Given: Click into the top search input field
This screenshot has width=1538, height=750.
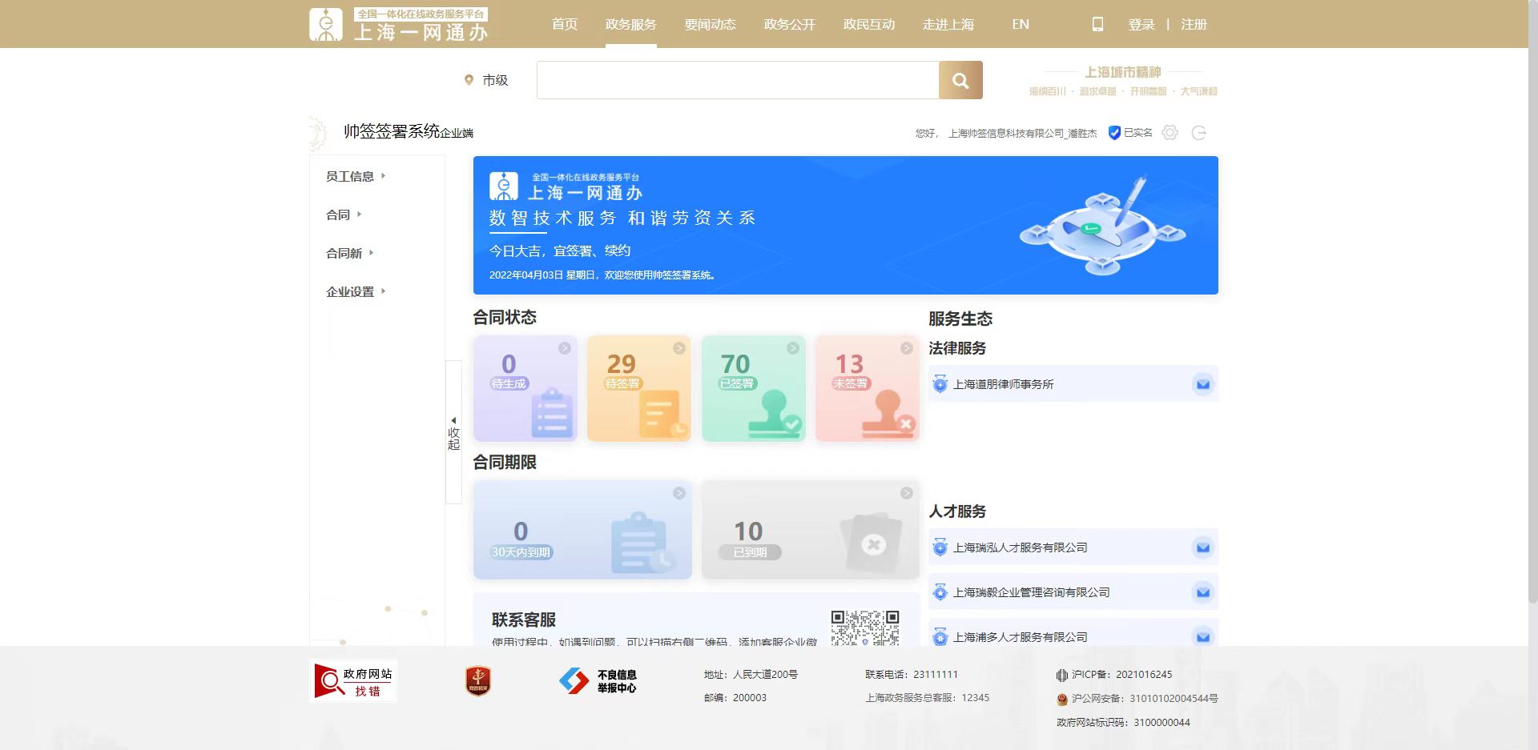Looking at the screenshot, I should coord(737,80).
